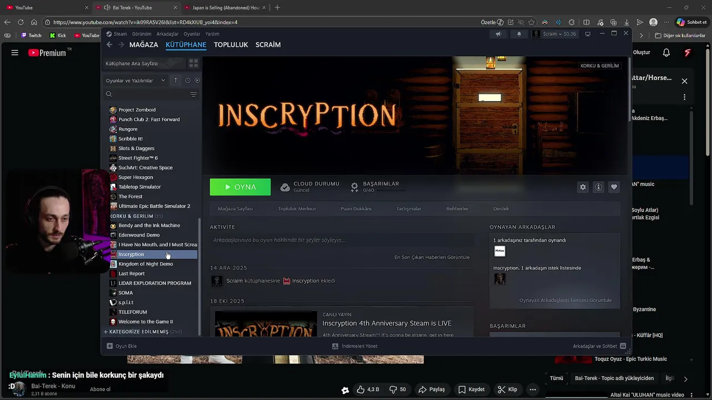The width and height of the screenshot is (712, 400).
Task: Click the browser profile avatar icon
Action: (x=653, y=22)
